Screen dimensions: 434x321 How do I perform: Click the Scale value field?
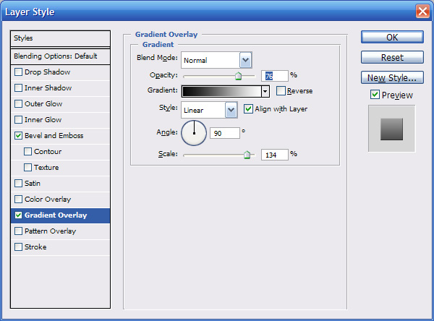(x=275, y=155)
